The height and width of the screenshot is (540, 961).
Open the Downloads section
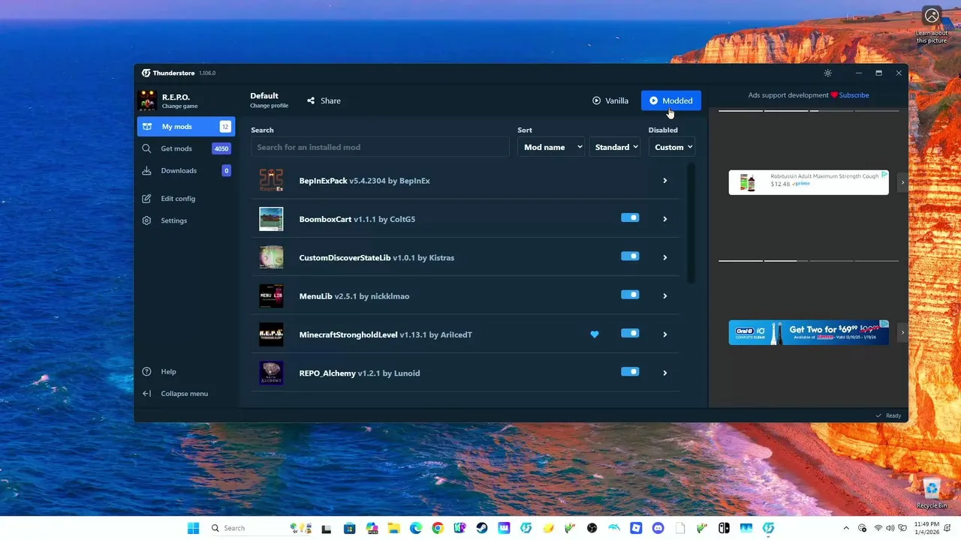tap(186, 170)
